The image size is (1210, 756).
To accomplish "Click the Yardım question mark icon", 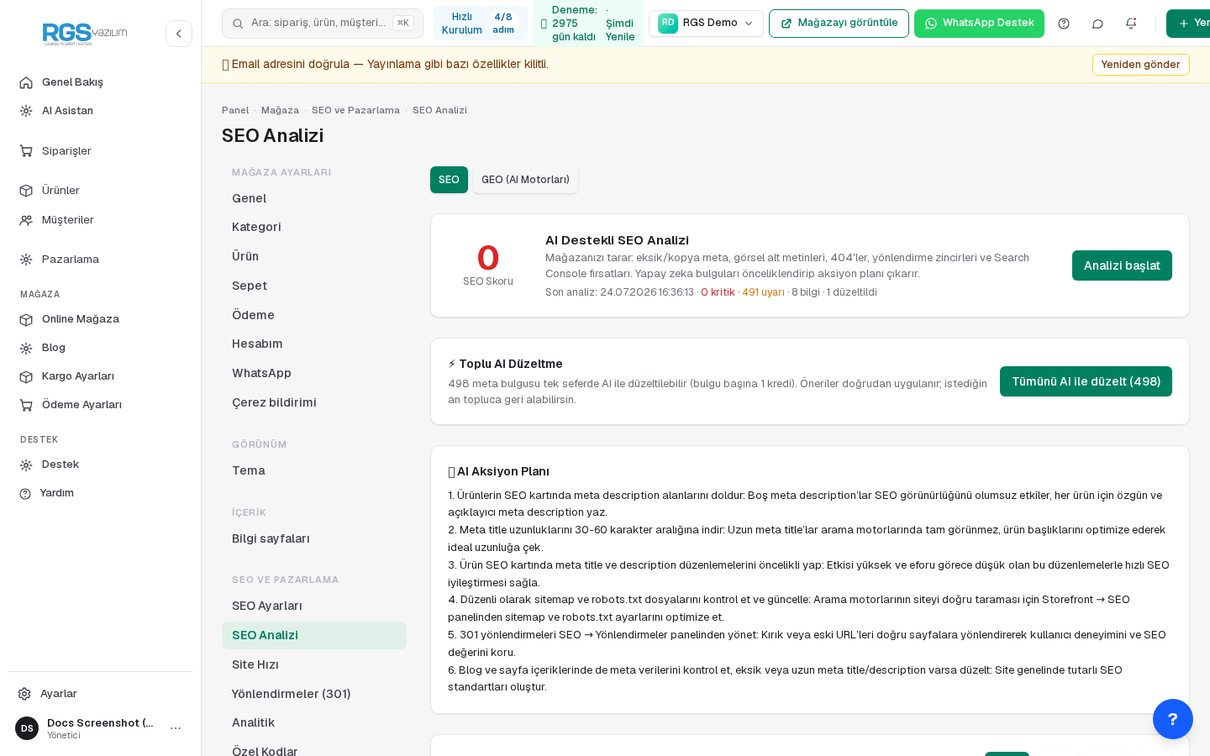I will (25, 493).
